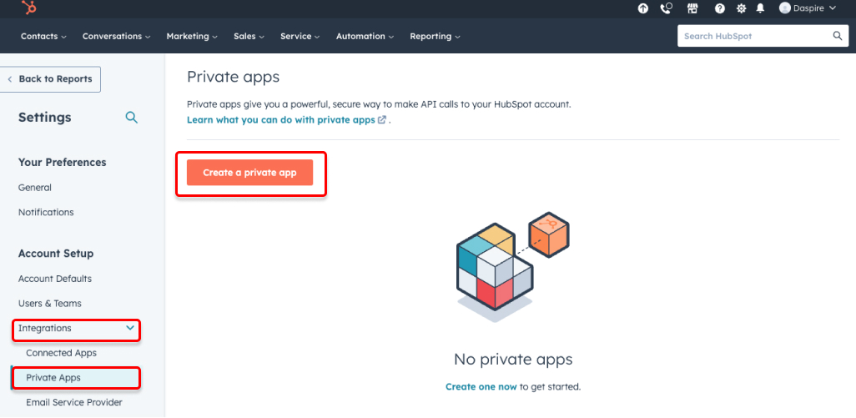Viewport: 856px width, 418px height.
Task: Click the Account Setup heading
Action: coord(56,254)
